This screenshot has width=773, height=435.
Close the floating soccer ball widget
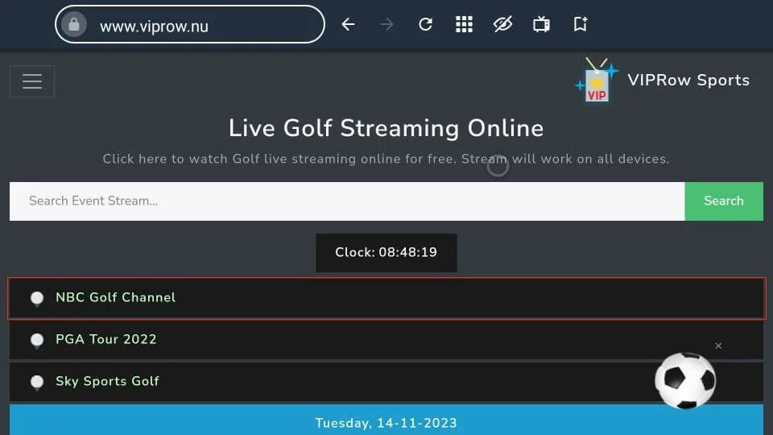click(x=718, y=346)
